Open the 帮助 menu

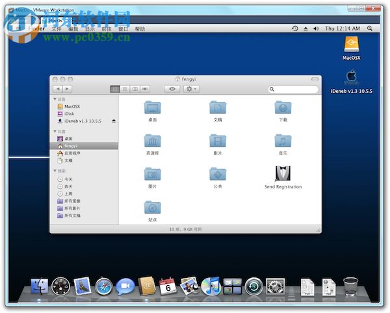click(140, 29)
